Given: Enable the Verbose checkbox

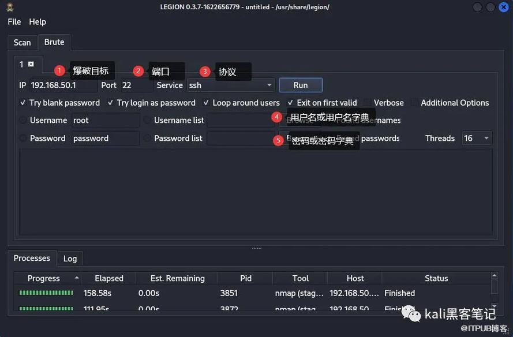Looking at the screenshot, I should pos(368,103).
